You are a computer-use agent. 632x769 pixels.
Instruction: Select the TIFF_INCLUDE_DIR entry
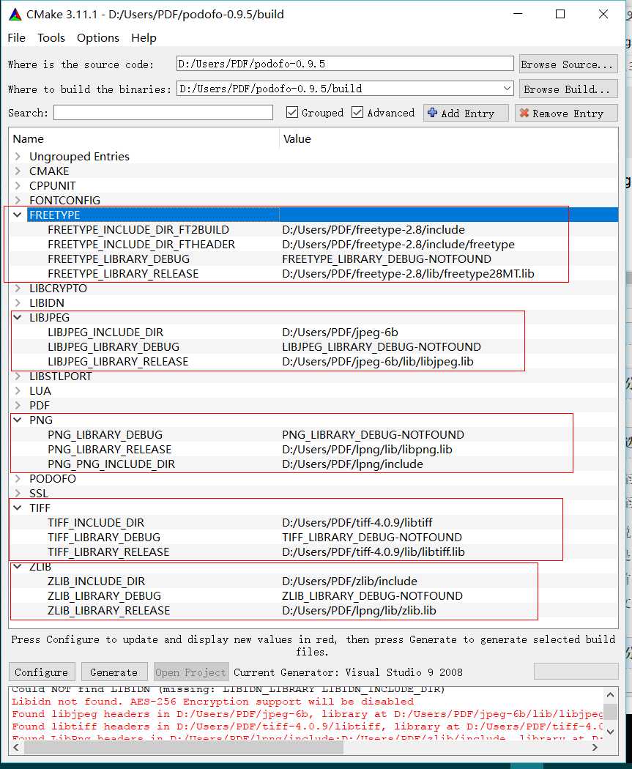pyautogui.click(x=96, y=522)
